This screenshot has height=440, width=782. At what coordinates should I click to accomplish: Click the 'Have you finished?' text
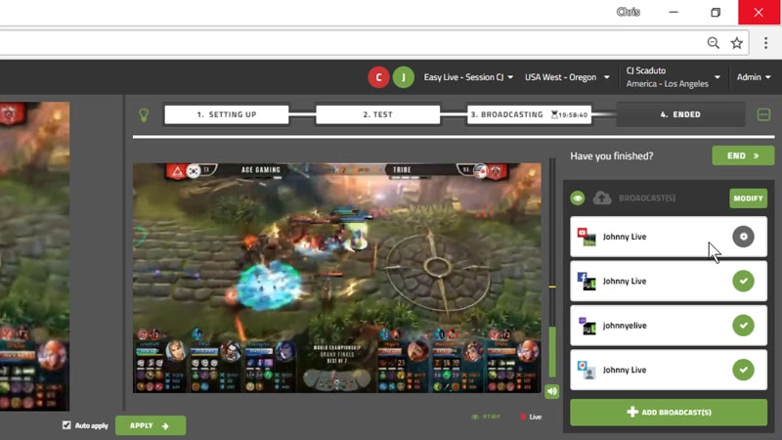pos(612,156)
